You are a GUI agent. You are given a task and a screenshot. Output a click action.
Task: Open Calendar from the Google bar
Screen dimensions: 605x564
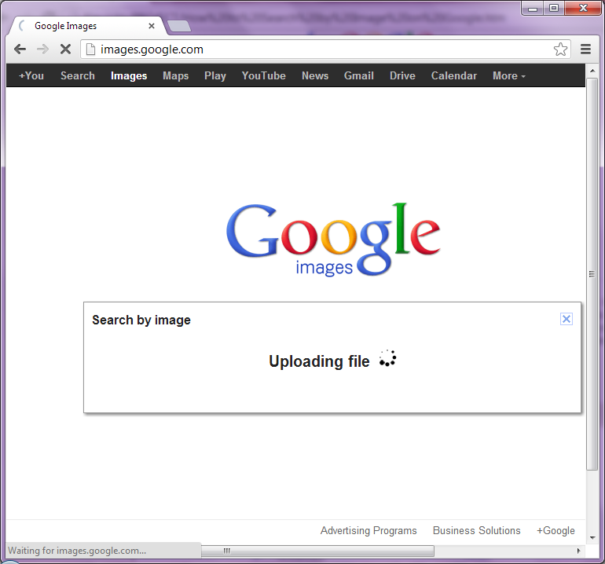[454, 75]
